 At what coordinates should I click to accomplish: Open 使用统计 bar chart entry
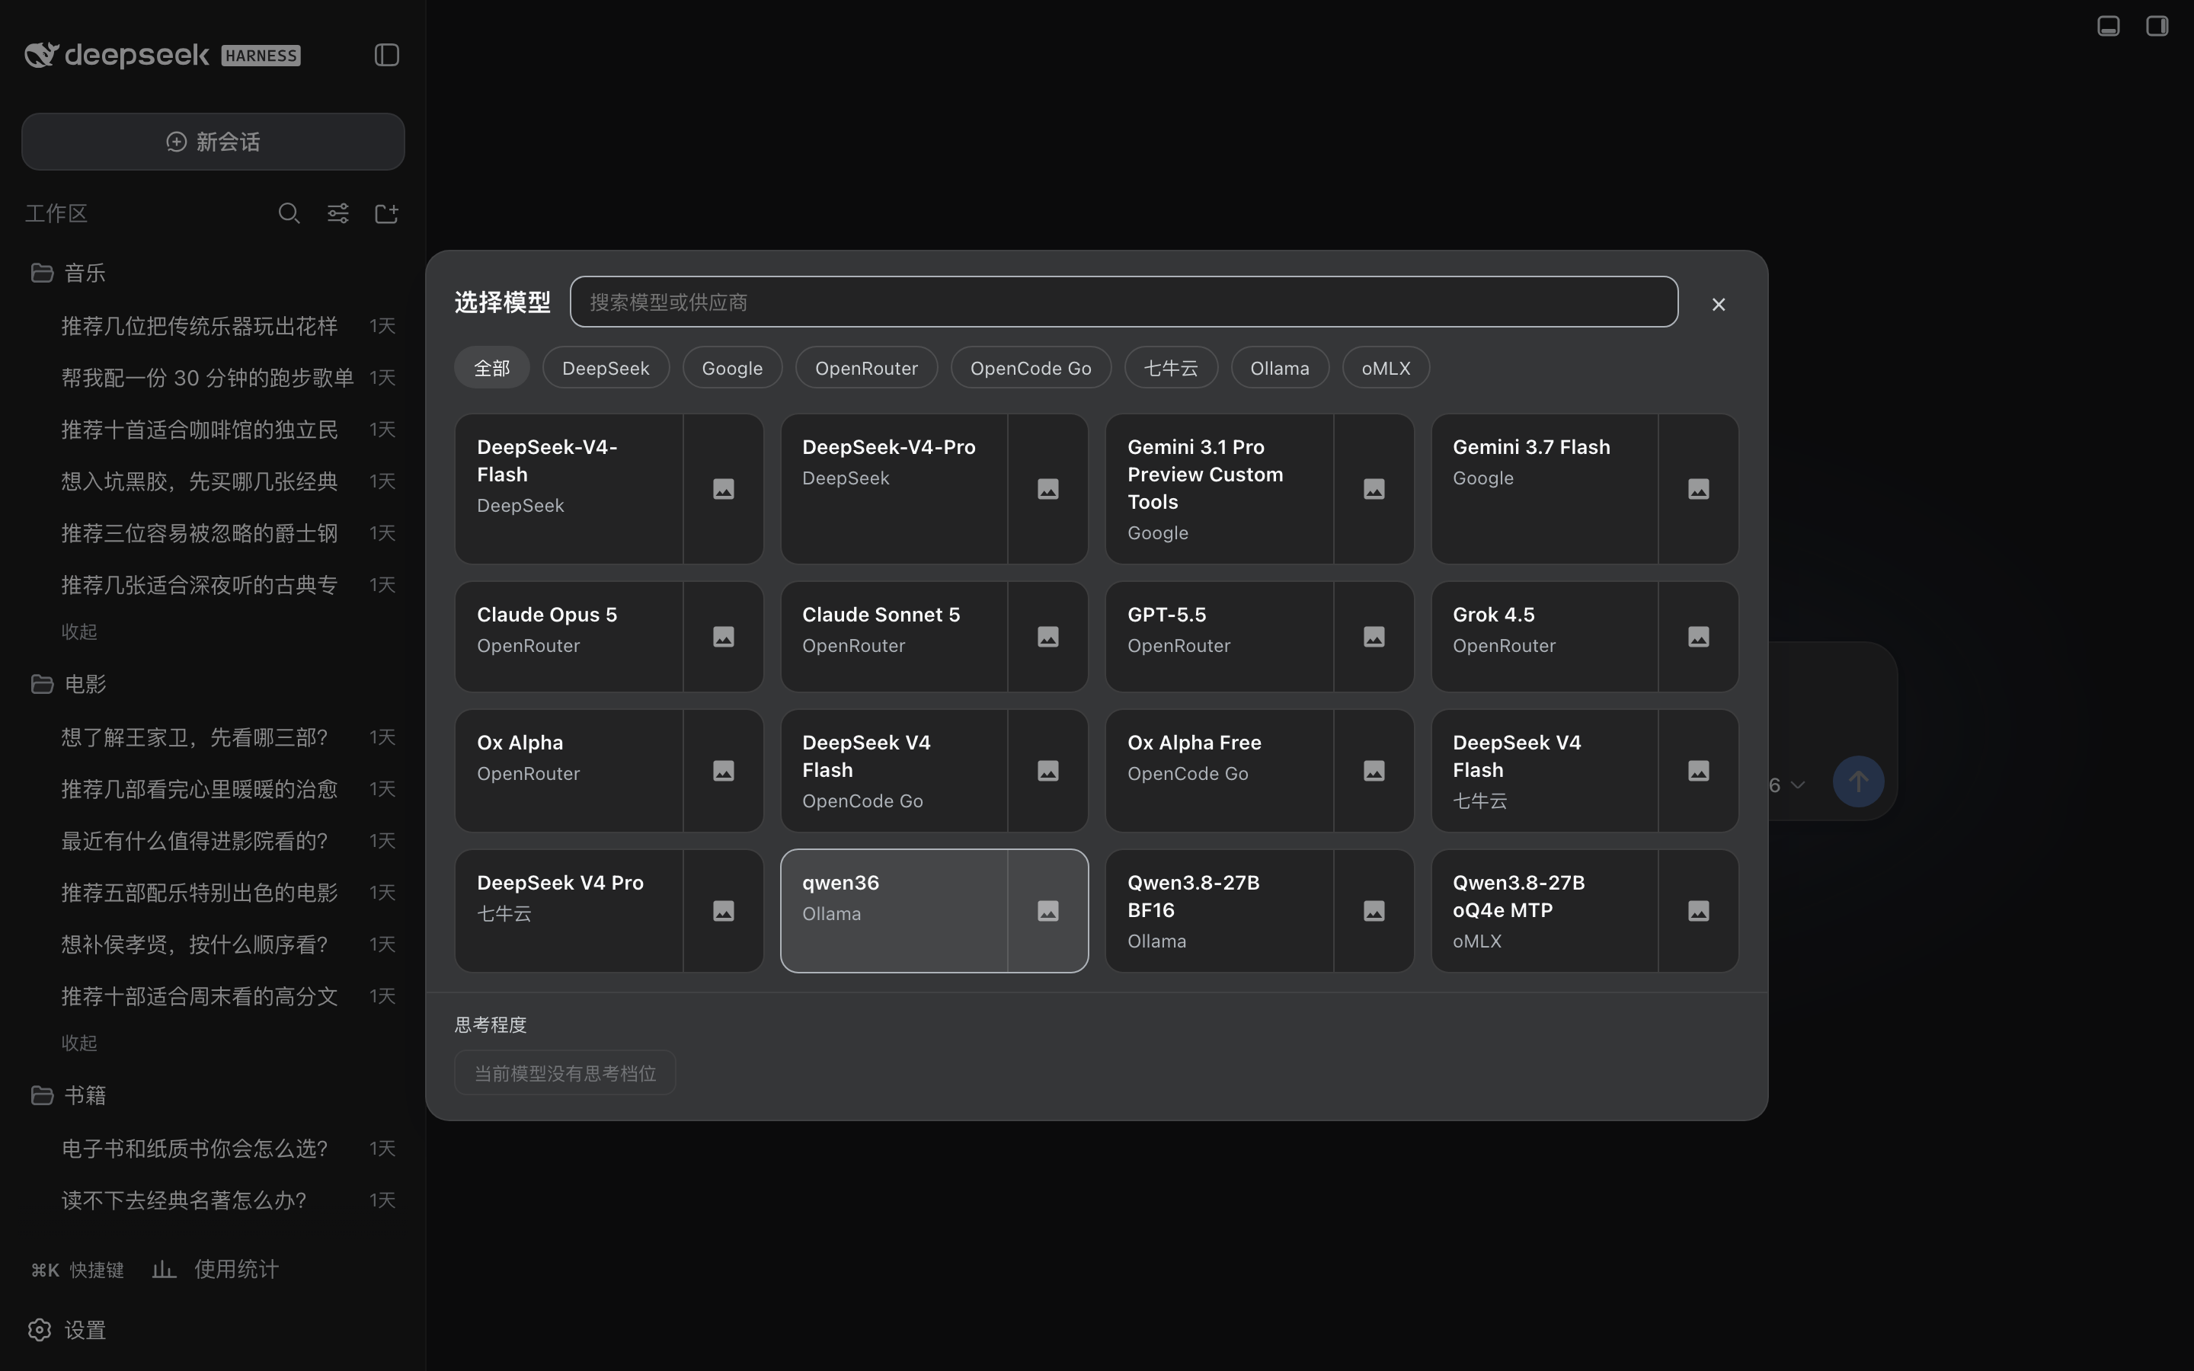pyautogui.click(x=216, y=1270)
